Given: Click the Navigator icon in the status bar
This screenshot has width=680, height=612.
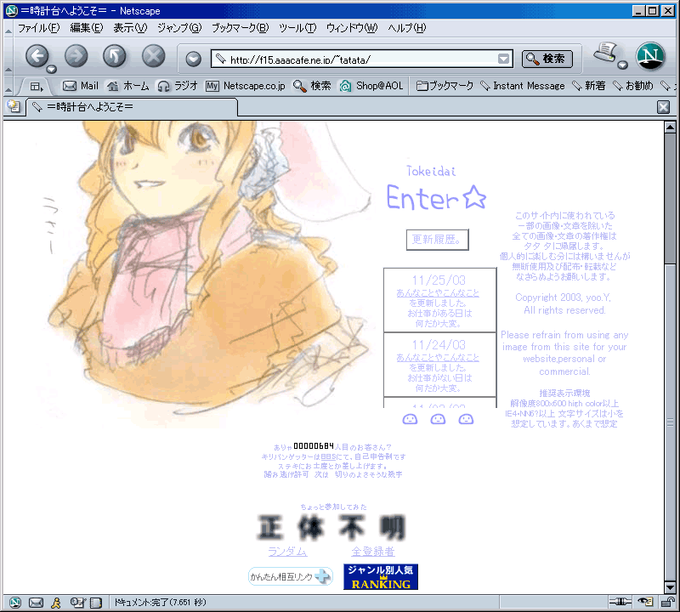Looking at the screenshot, I should [x=15, y=602].
